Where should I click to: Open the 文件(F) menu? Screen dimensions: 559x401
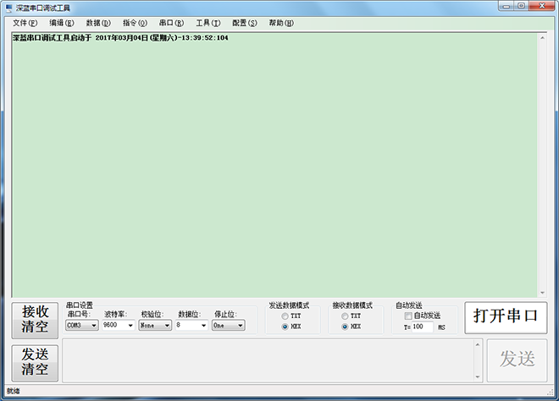(x=25, y=23)
